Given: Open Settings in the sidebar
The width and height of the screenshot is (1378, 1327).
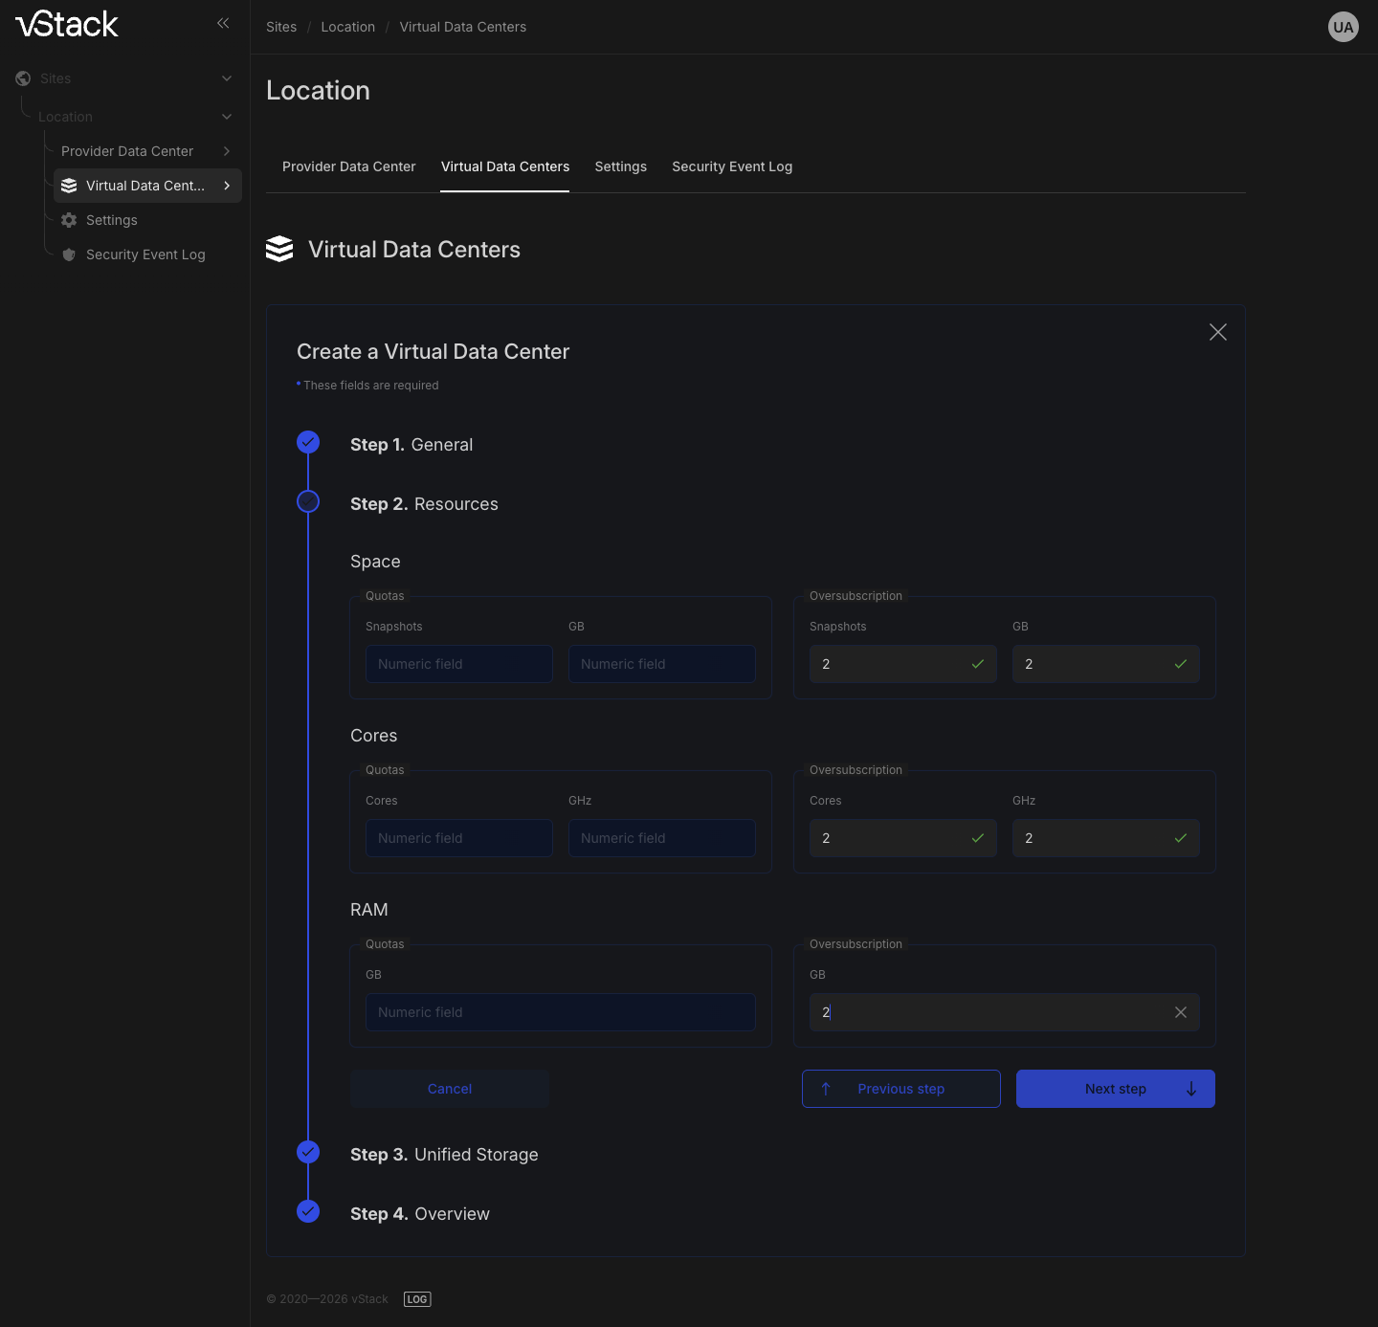Looking at the screenshot, I should click(112, 220).
